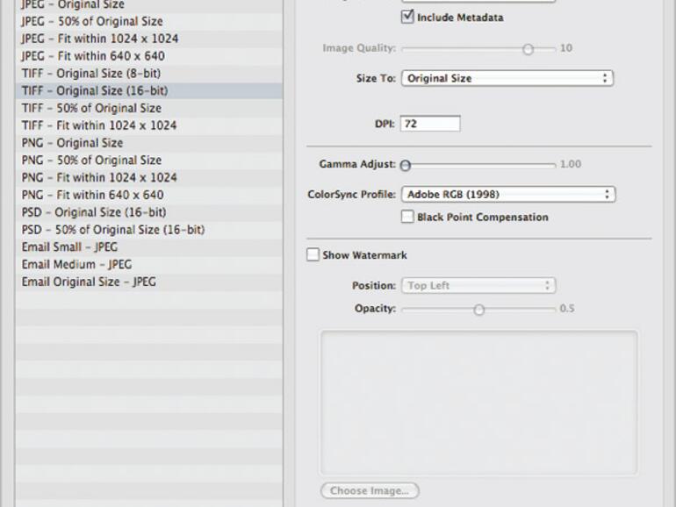
Task: Click the DPI input field
Action: click(430, 124)
